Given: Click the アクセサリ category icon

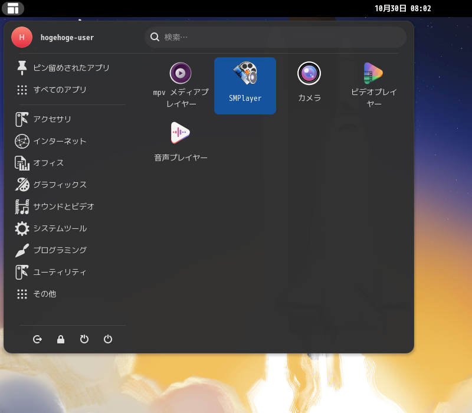Looking at the screenshot, I should 22,119.
